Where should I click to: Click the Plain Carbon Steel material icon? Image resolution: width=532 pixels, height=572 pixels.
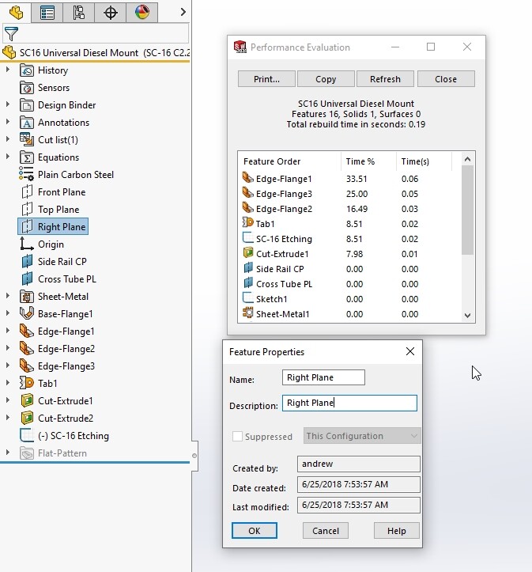[x=27, y=174]
